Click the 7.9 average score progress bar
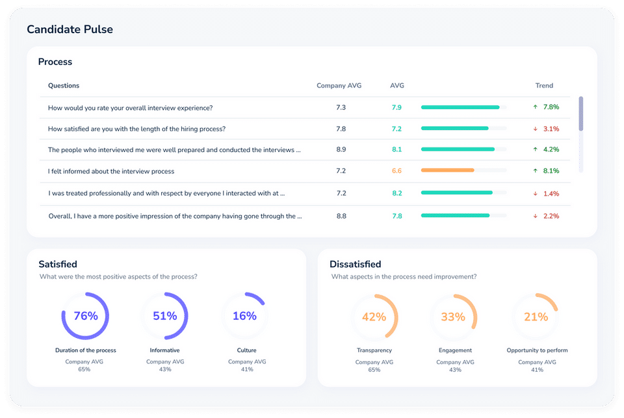Viewport: 624px width, 418px height. point(463,107)
